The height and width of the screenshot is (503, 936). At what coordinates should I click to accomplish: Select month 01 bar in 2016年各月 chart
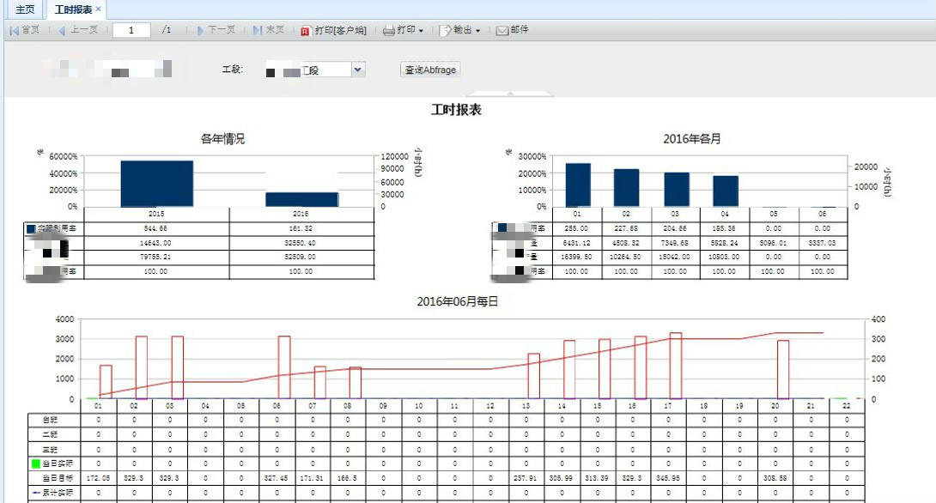(578, 185)
